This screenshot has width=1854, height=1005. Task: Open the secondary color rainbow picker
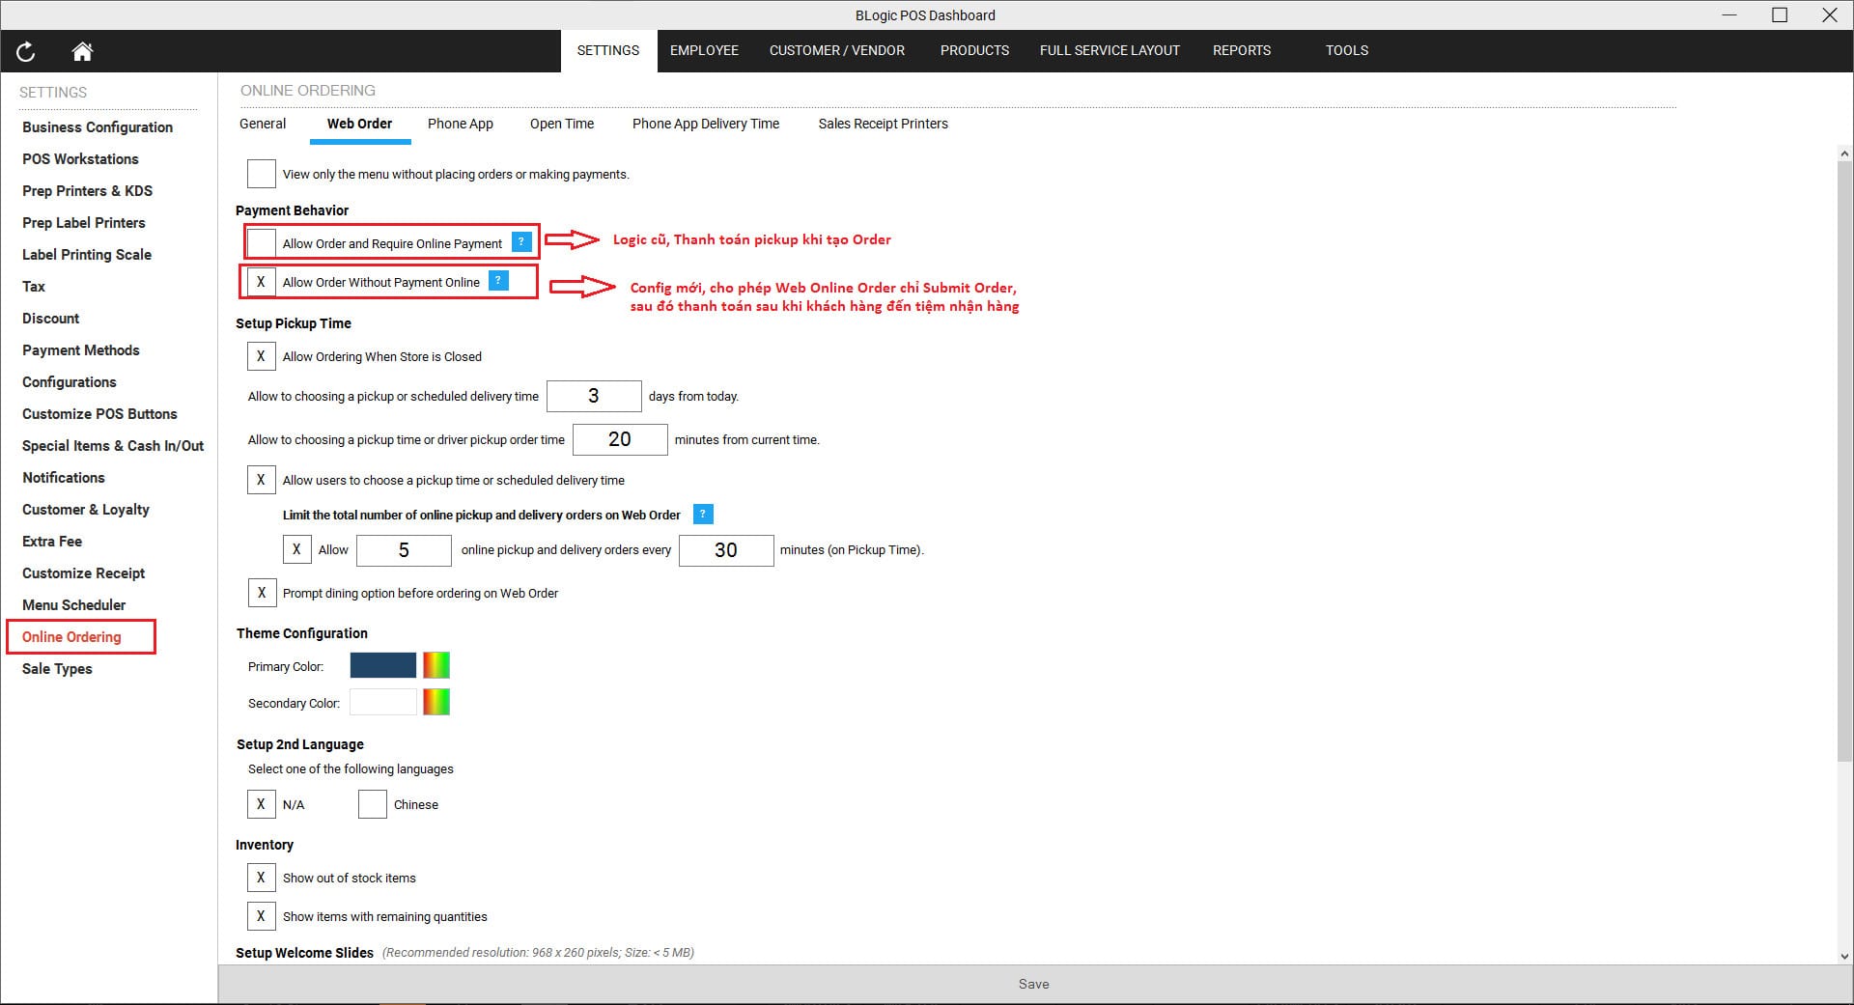(435, 702)
